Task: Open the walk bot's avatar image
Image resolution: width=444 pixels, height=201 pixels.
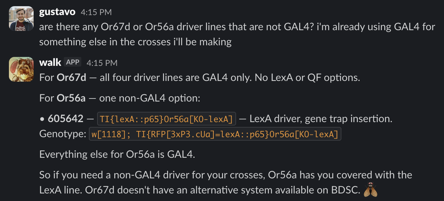Action: pyautogui.click(x=21, y=69)
